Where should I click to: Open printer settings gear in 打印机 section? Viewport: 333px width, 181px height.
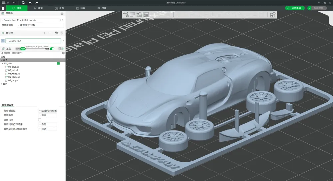62,13
